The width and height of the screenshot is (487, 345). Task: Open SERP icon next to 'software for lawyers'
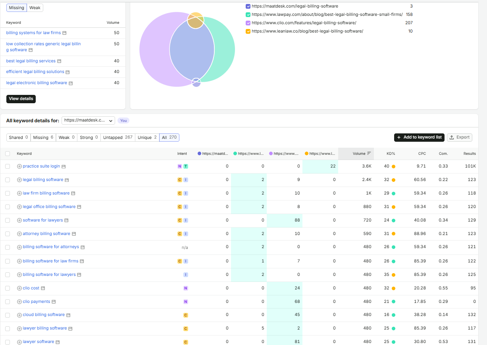coord(66,220)
